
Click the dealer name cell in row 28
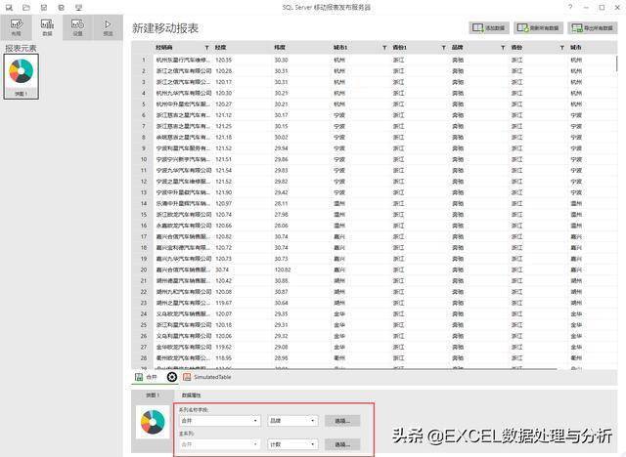click(183, 357)
